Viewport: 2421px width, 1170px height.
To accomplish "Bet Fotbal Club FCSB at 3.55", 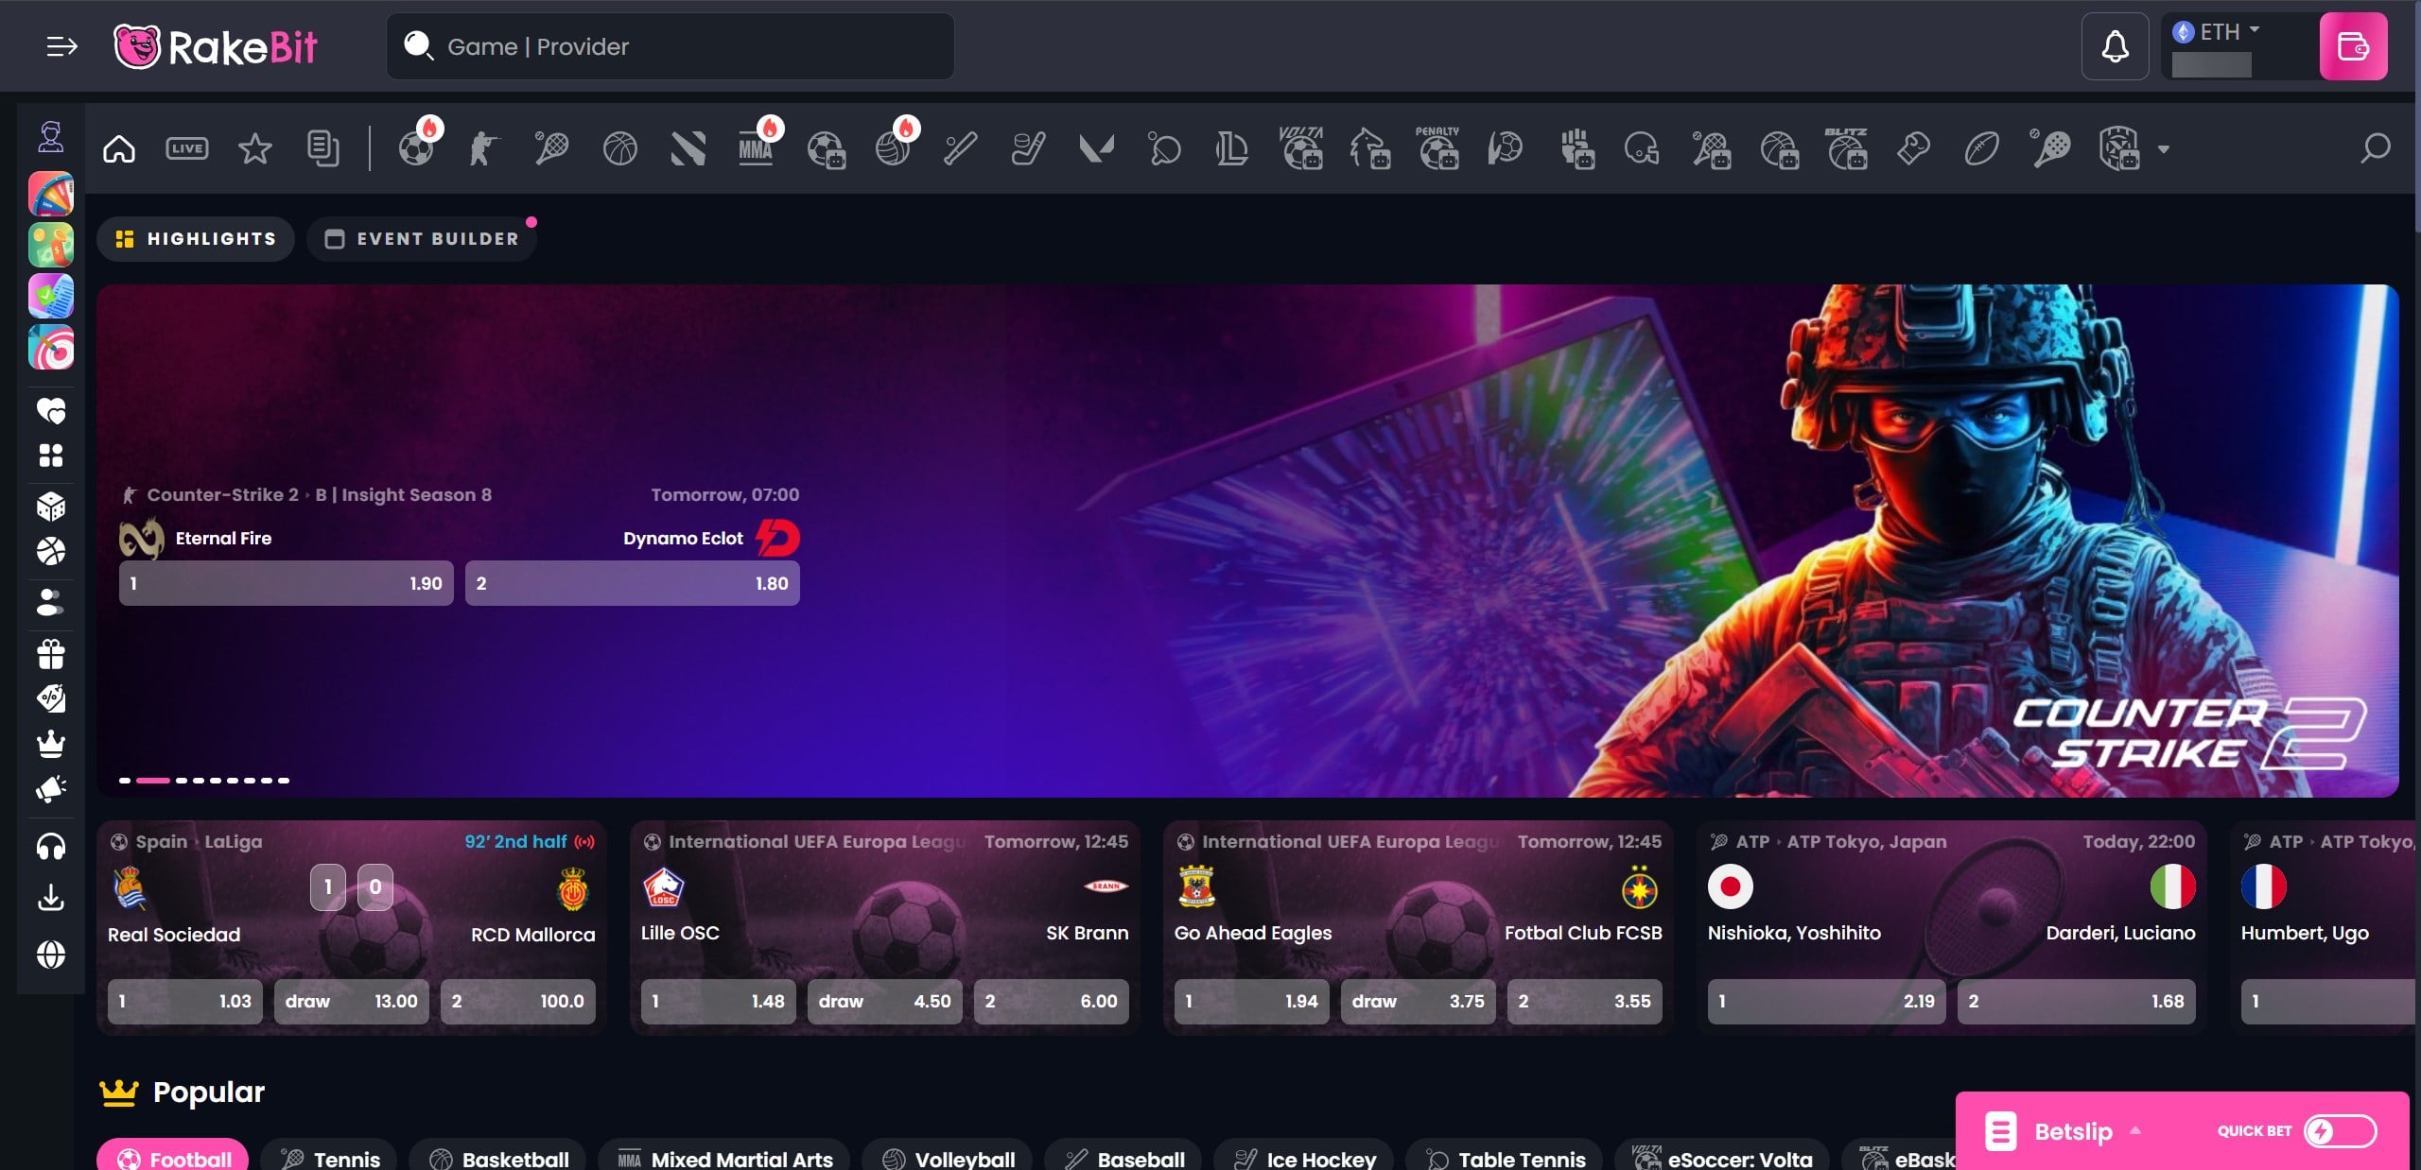I will [x=1585, y=1001].
